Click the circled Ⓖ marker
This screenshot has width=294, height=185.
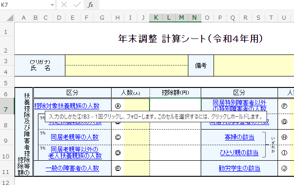coord(284,122)
